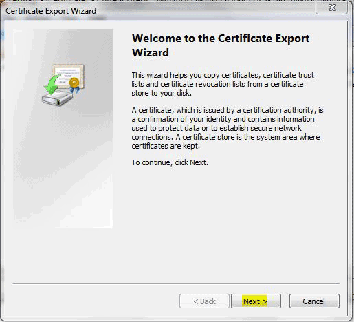This screenshot has height=322, width=354.
Task: Click the gold seal ribbon on the certificate image
Action: (x=74, y=85)
